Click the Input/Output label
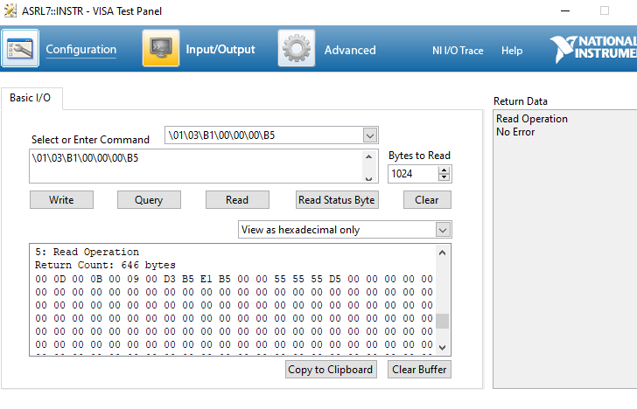The image size is (637, 409). [x=220, y=50]
